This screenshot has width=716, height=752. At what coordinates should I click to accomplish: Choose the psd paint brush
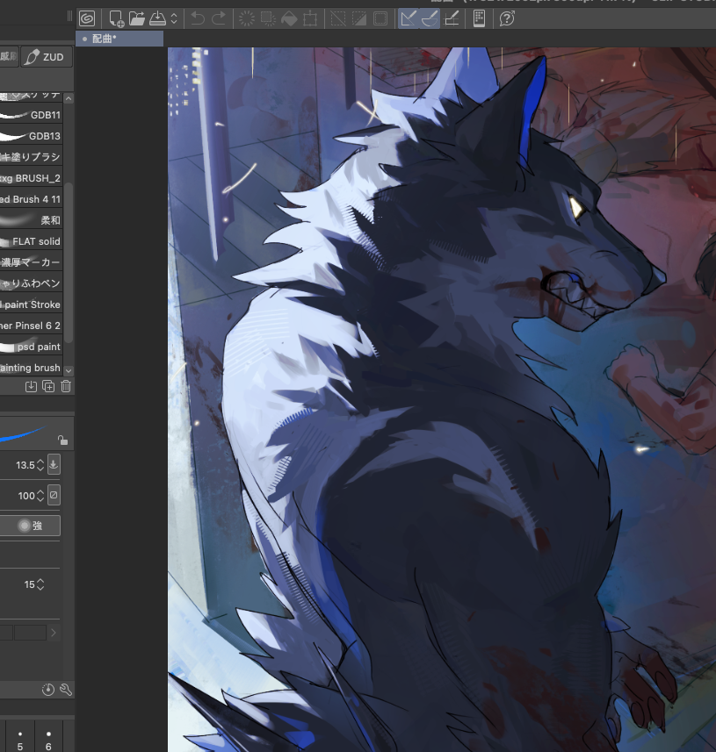pos(32,347)
